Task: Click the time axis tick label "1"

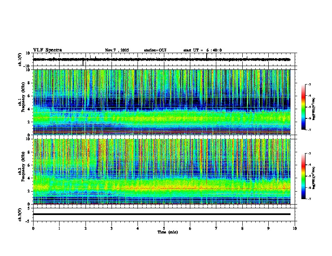Action: pyautogui.click(x=59, y=228)
